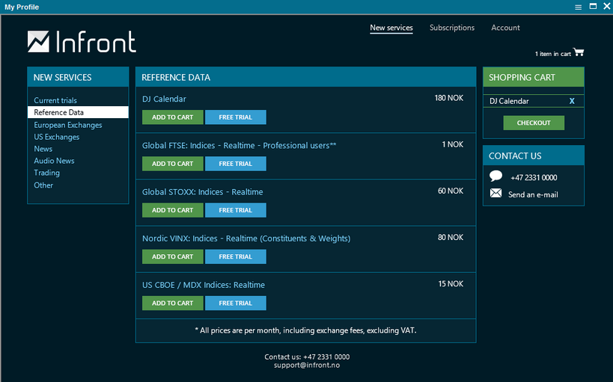Click phone number +47 2331 0000 in Contact Us

pyautogui.click(x=534, y=177)
